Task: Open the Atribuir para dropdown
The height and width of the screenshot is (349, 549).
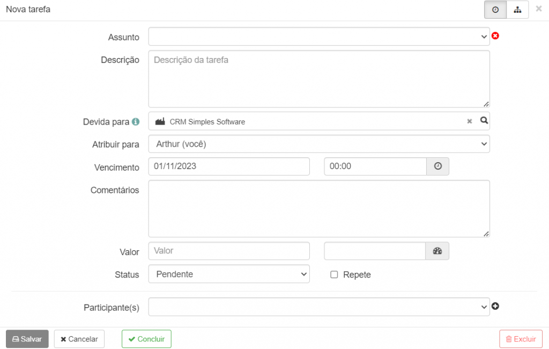Action: pos(319,144)
